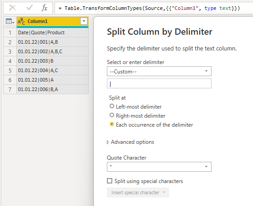
Task: Click Insert special character button
Action: pyautogui.click(x=138, y=192)
